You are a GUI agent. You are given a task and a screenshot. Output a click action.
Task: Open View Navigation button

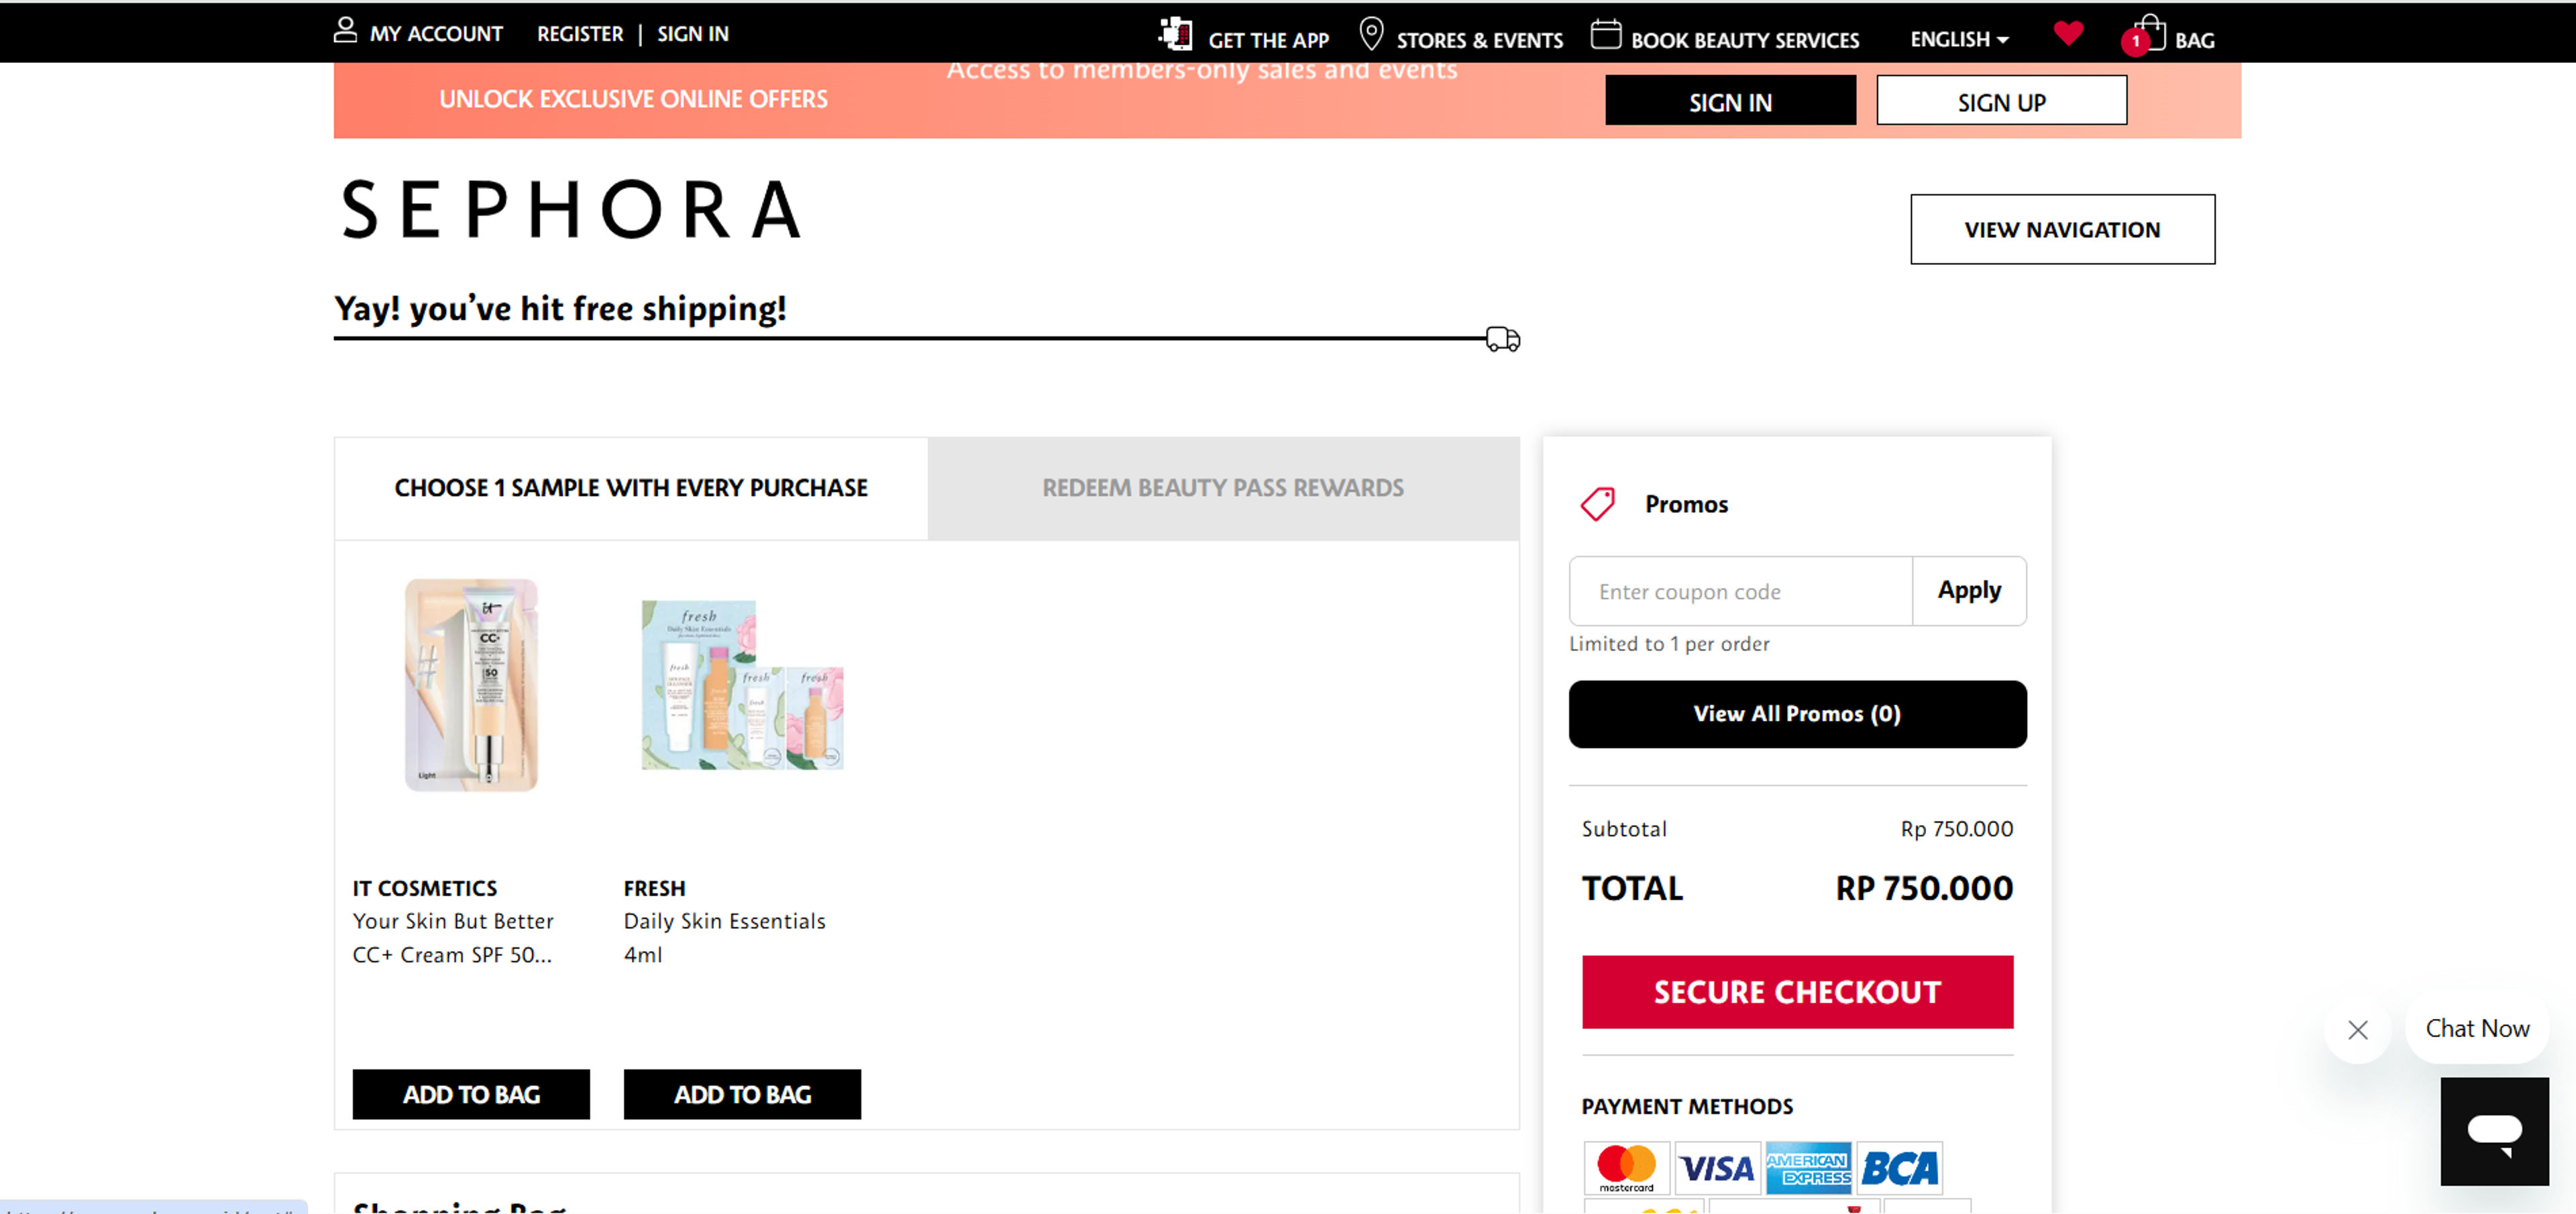pyautogui.click(x=2062, y=230)
